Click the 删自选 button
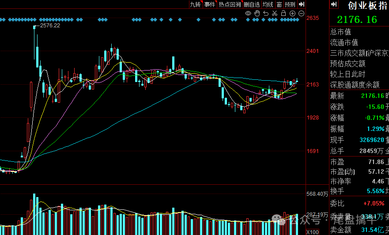Screen dimensions: 389x235 tap(252, 4)
